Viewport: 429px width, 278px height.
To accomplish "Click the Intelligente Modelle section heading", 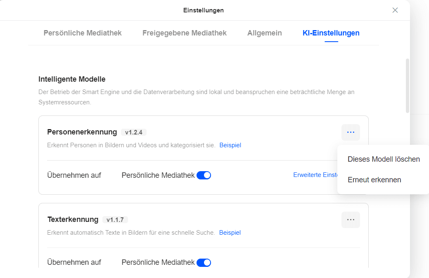I will click(71, 79).
